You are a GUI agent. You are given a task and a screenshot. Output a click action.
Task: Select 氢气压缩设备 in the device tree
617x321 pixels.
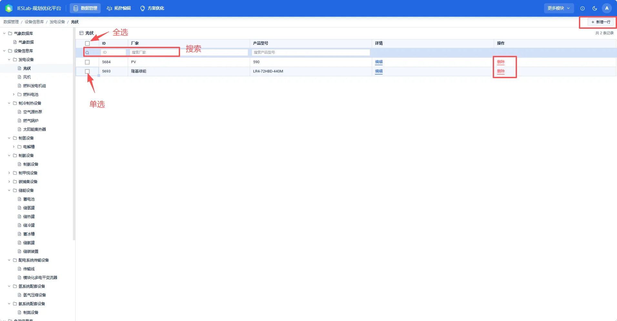pos(35,295)
